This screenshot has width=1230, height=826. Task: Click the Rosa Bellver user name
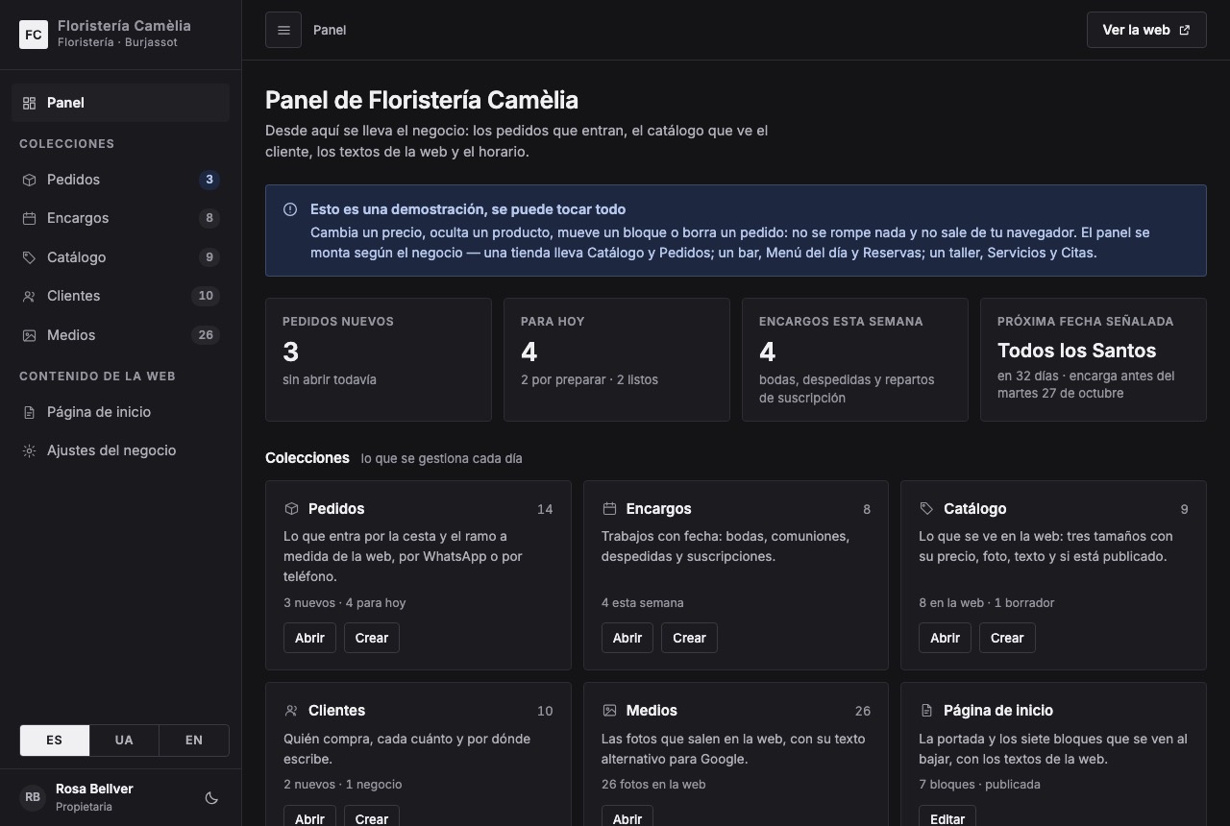(x=94, y=789)
